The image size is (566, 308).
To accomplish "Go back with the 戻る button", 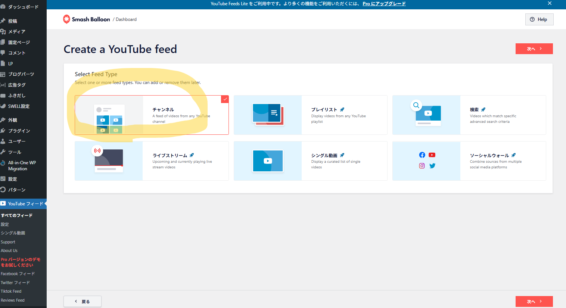I will point(83,301).
